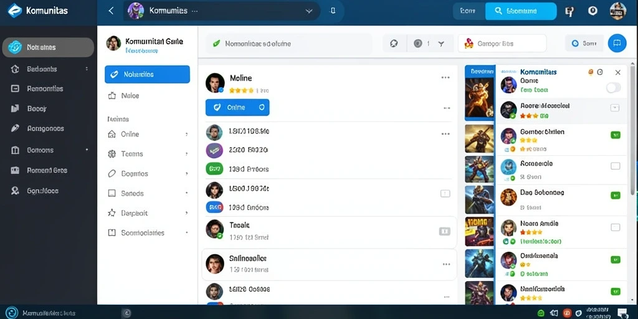Uncheck the green checkbox on the Nanifamondda row
Image resolution: width=638 pixels, height=319 pixels.
pyautogui.click(x=615, y=292)
